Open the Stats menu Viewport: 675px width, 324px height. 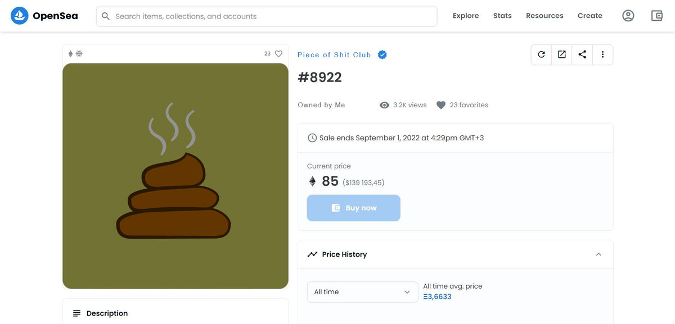[x=502, y=16]
